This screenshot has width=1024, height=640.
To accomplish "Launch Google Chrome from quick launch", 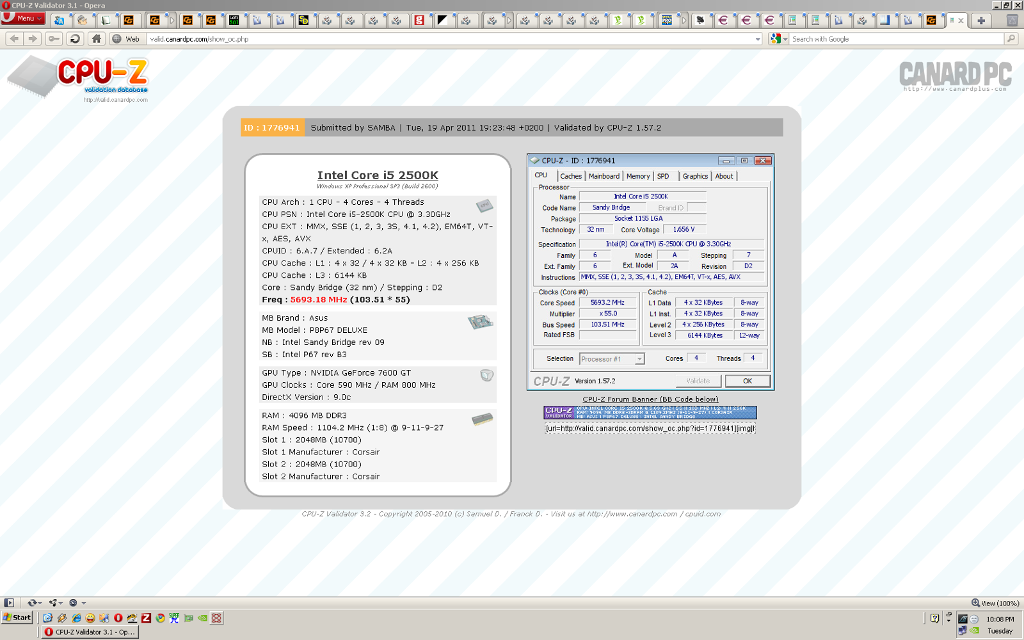I will (x=161, y=618).
